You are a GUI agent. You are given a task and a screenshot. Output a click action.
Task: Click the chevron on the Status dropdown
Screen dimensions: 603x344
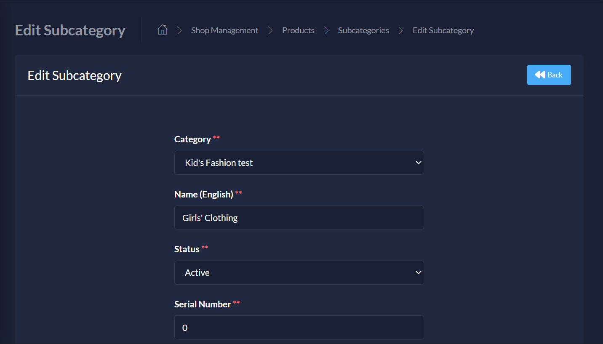[x=418, y=272]
